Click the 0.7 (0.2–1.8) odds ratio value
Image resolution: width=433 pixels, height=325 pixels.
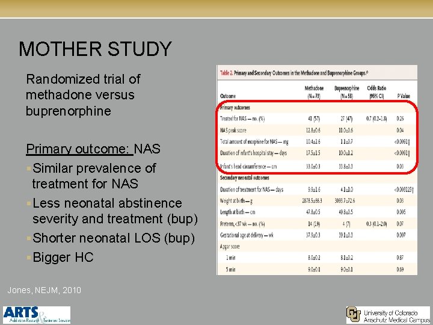(376, 119)
